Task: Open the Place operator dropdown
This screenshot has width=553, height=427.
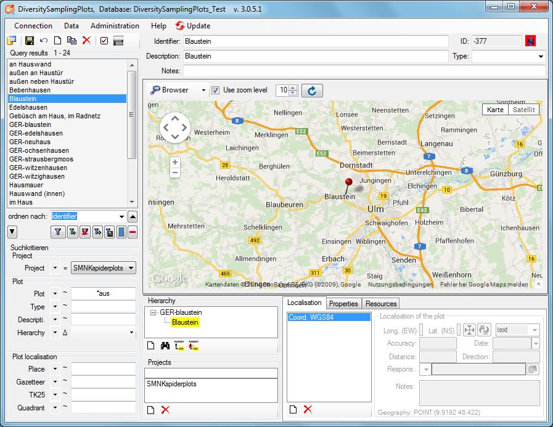Action: 55,369
